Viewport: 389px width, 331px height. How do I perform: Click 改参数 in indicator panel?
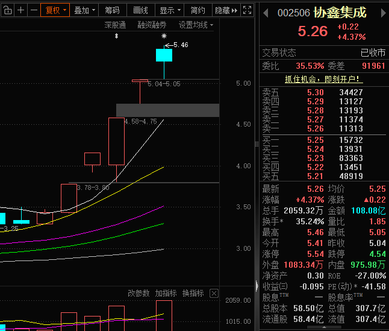(x=138, y=293)
